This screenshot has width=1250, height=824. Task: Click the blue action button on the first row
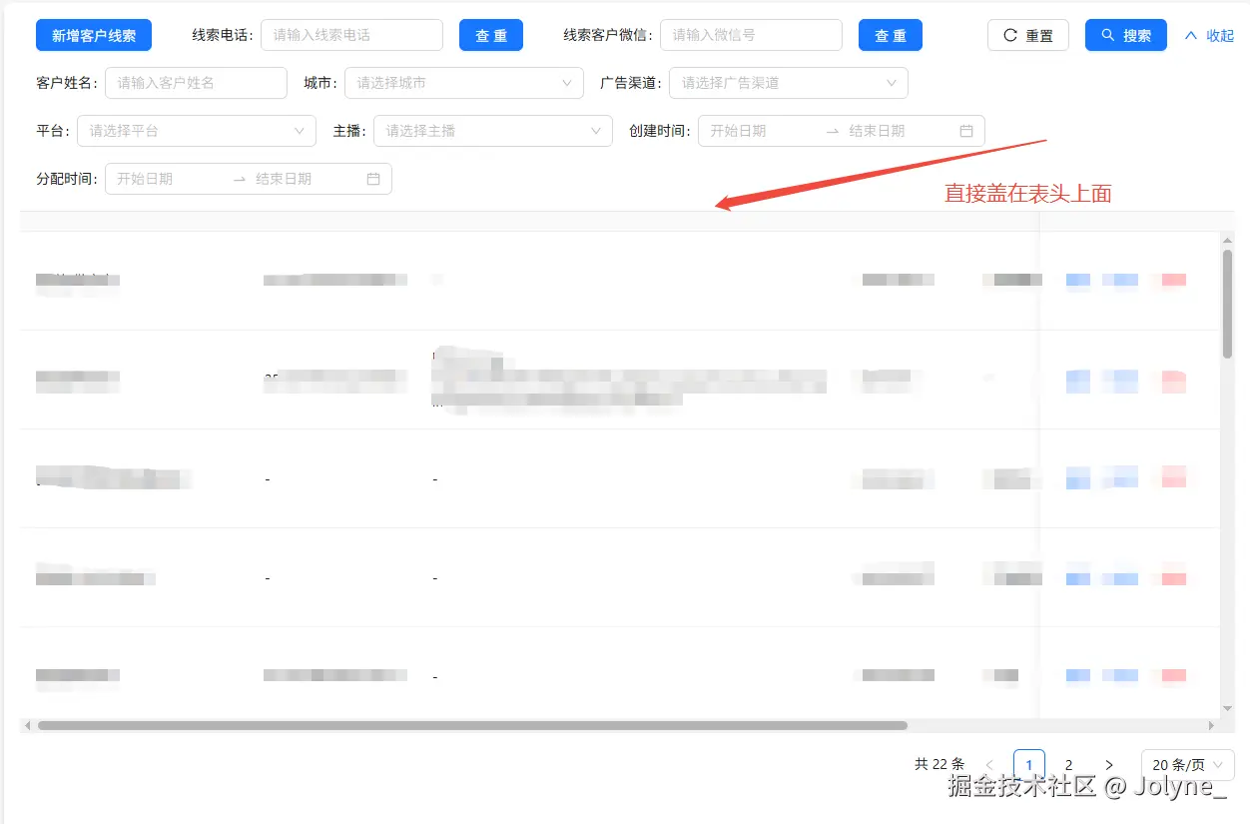[1077, 281]
